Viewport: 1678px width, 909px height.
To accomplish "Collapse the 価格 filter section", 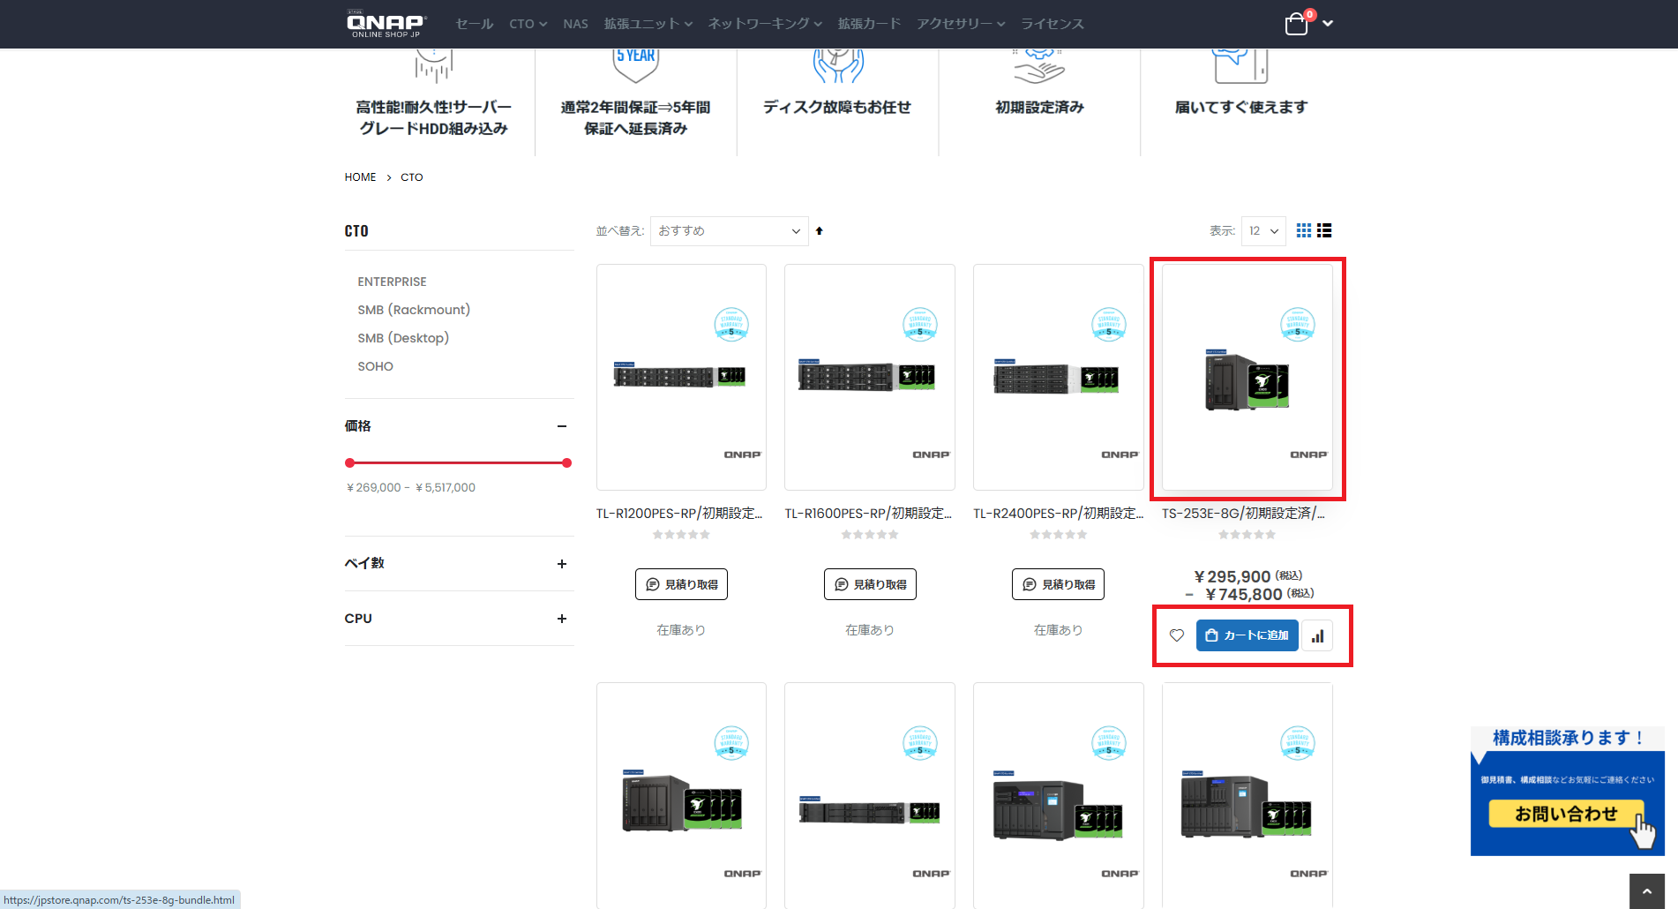I will 562,426.
